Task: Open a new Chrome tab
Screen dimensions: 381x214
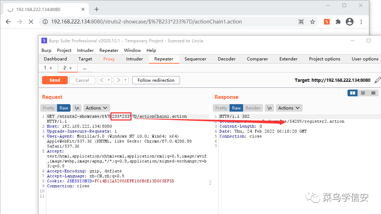Action: point(97,9)
